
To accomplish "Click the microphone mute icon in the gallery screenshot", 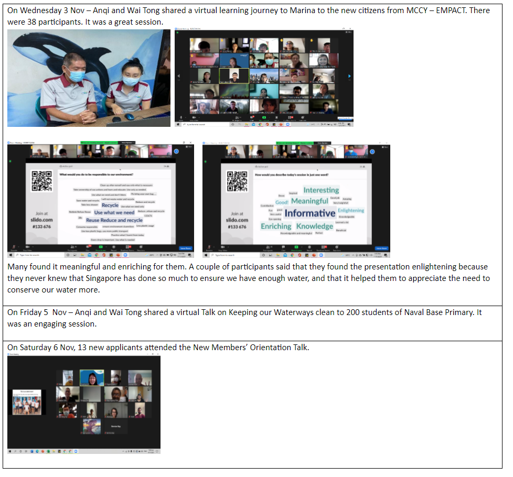I will (181, 117).
